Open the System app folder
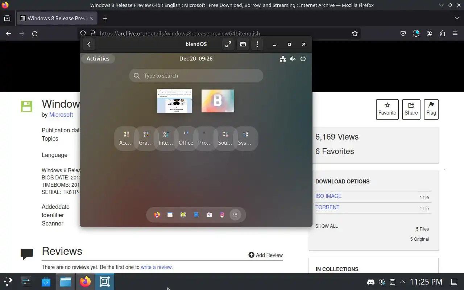 pyautogui.click(x=245, y=138)
